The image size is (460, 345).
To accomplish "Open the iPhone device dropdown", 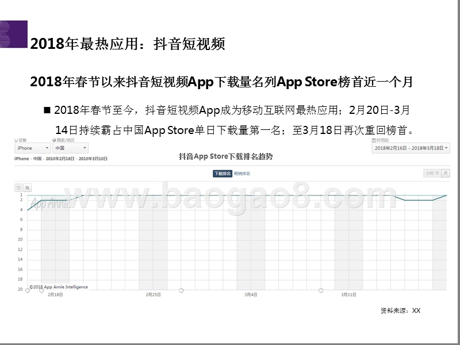I will click(x=33, y=148).
